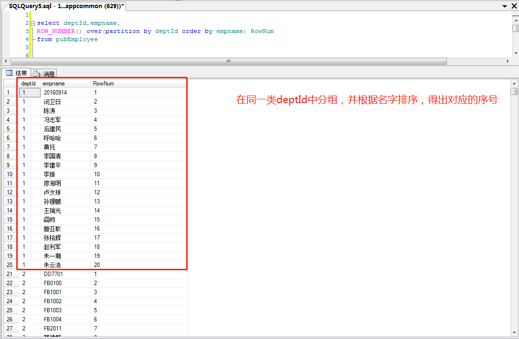The image size is (519, 339).
Task: Click the message icon on the 消息 tab
Action: click(38, 73)
